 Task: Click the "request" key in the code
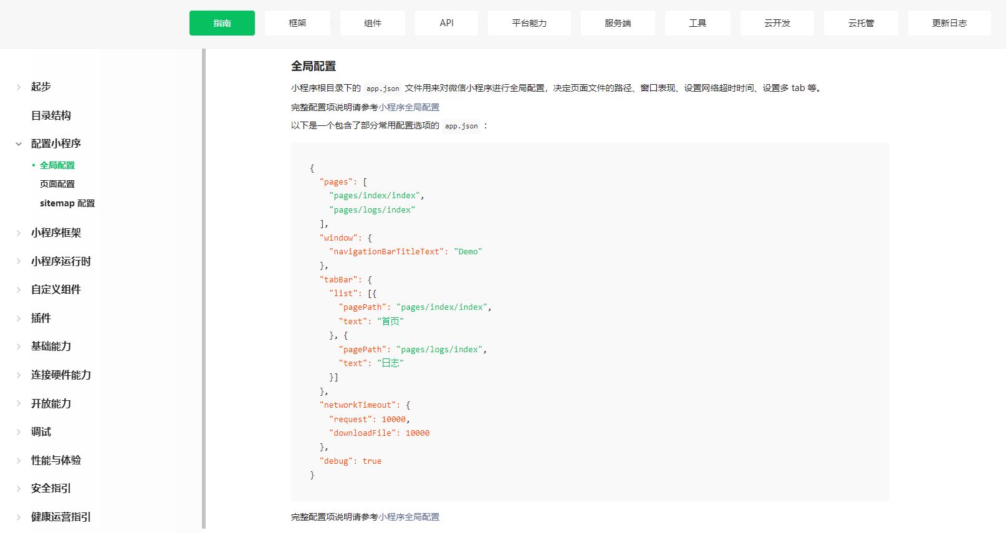pyautogui.click(x=351, y=419)
